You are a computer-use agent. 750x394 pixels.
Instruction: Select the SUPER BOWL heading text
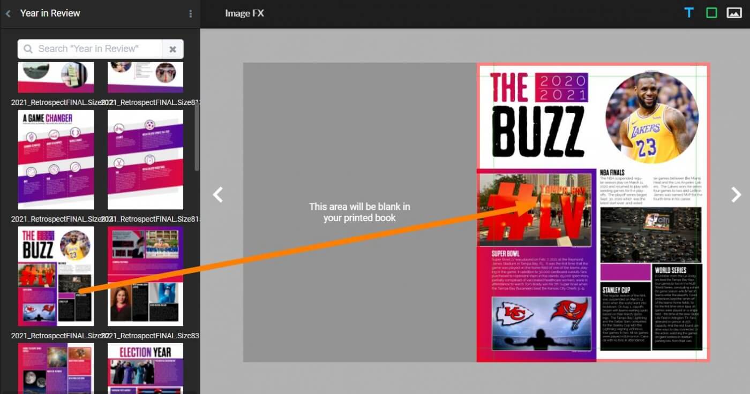[x=506, y=253]
